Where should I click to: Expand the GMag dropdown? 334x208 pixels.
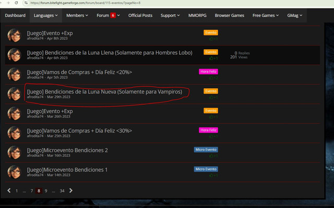coord(295,15)
